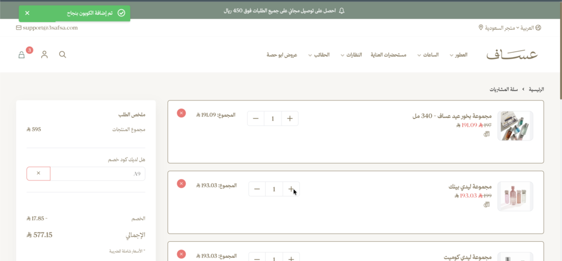Image resolution: width=562 pixels, height=261 pixels.
Task: Click the bell icon in announcement bar
Action: (x=341, y=11)
